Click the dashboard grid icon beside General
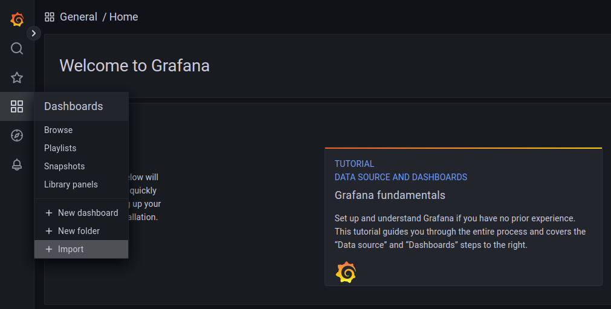 [x=50, y=17]
